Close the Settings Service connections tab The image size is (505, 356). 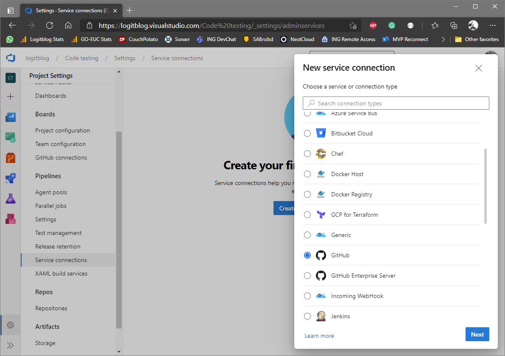coord(115,11)
